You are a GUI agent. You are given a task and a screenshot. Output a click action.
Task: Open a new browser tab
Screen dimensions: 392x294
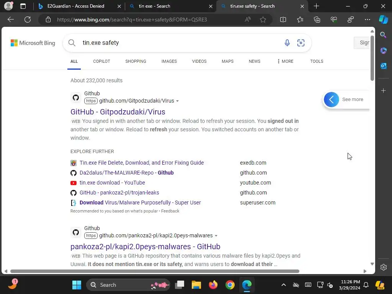[316, 6]
